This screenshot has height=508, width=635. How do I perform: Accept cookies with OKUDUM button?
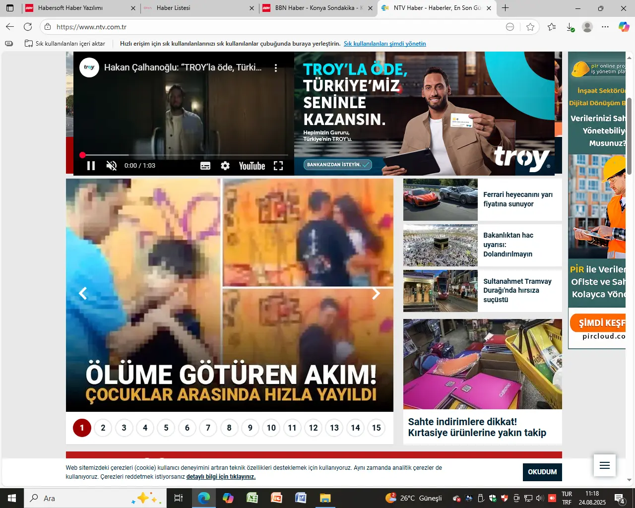542,472
